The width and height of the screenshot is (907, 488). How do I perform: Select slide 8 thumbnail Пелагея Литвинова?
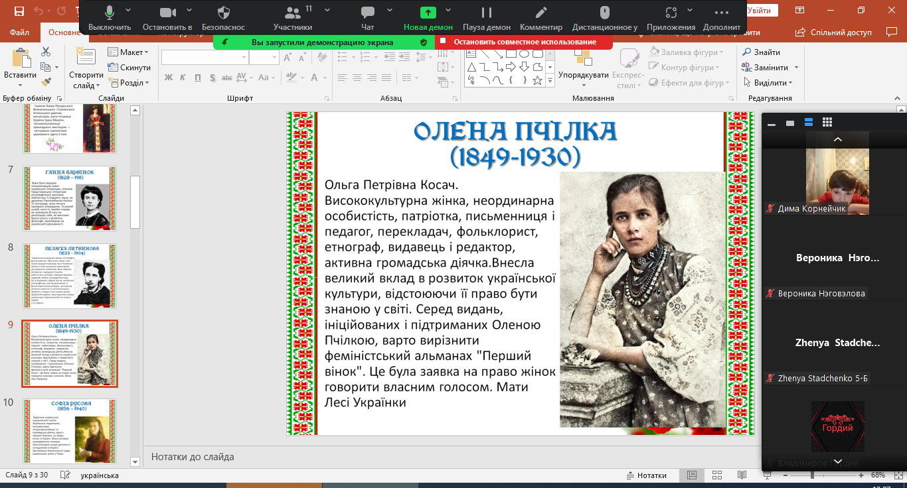(x=70, y=276)
